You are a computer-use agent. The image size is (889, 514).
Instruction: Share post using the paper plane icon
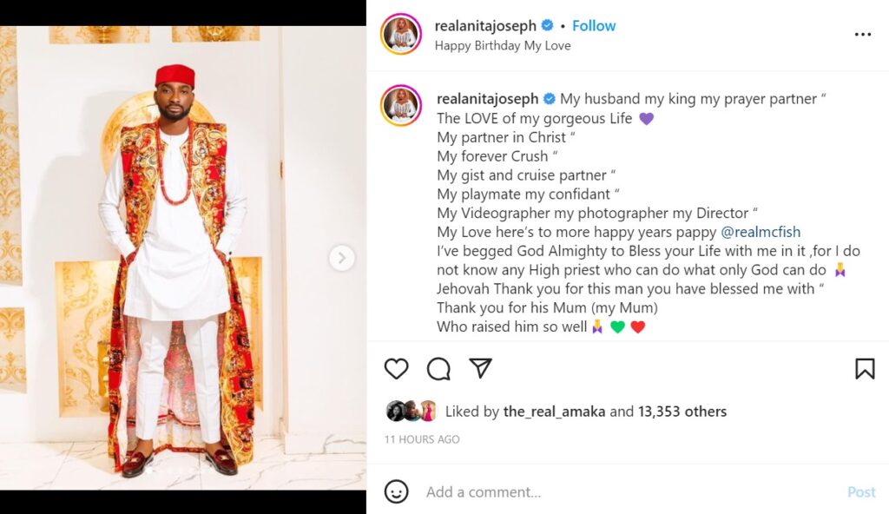(480, 368)
